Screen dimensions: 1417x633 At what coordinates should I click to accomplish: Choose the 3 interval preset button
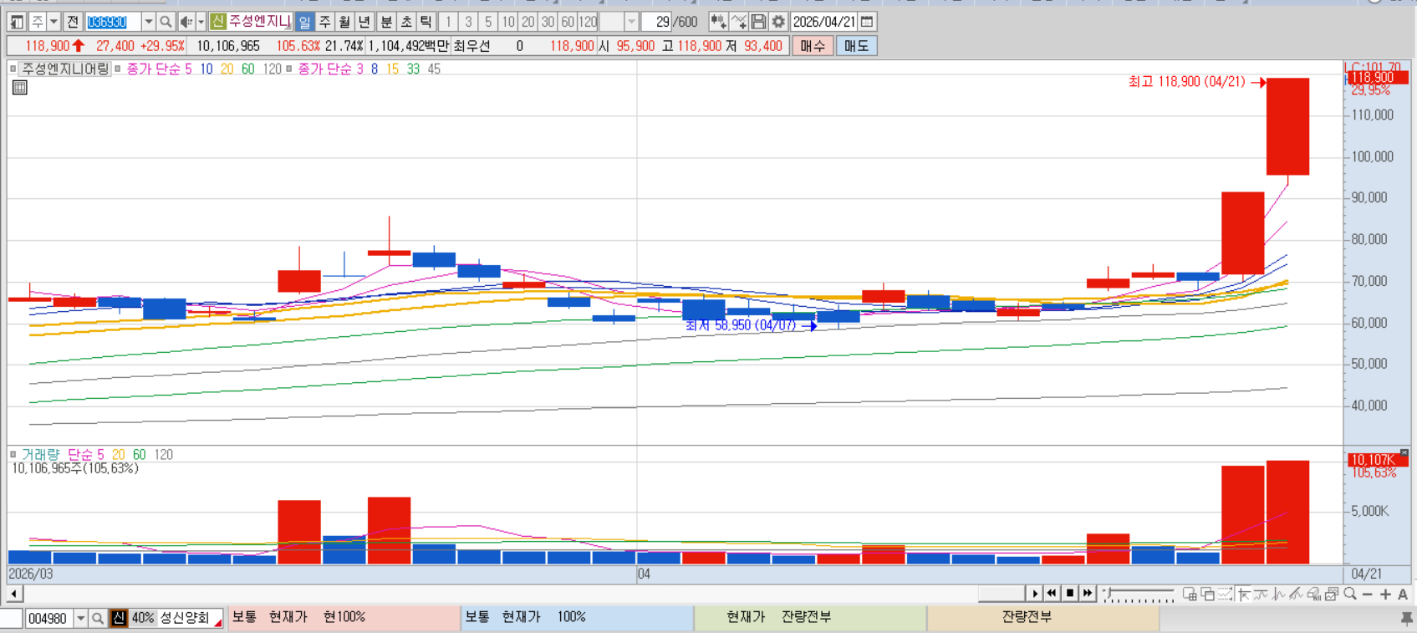point(468,22)
